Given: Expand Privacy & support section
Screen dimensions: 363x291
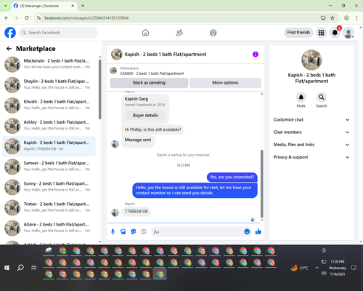Looking at the screenshot, I should pyautogui.click(x=311, y=157).
